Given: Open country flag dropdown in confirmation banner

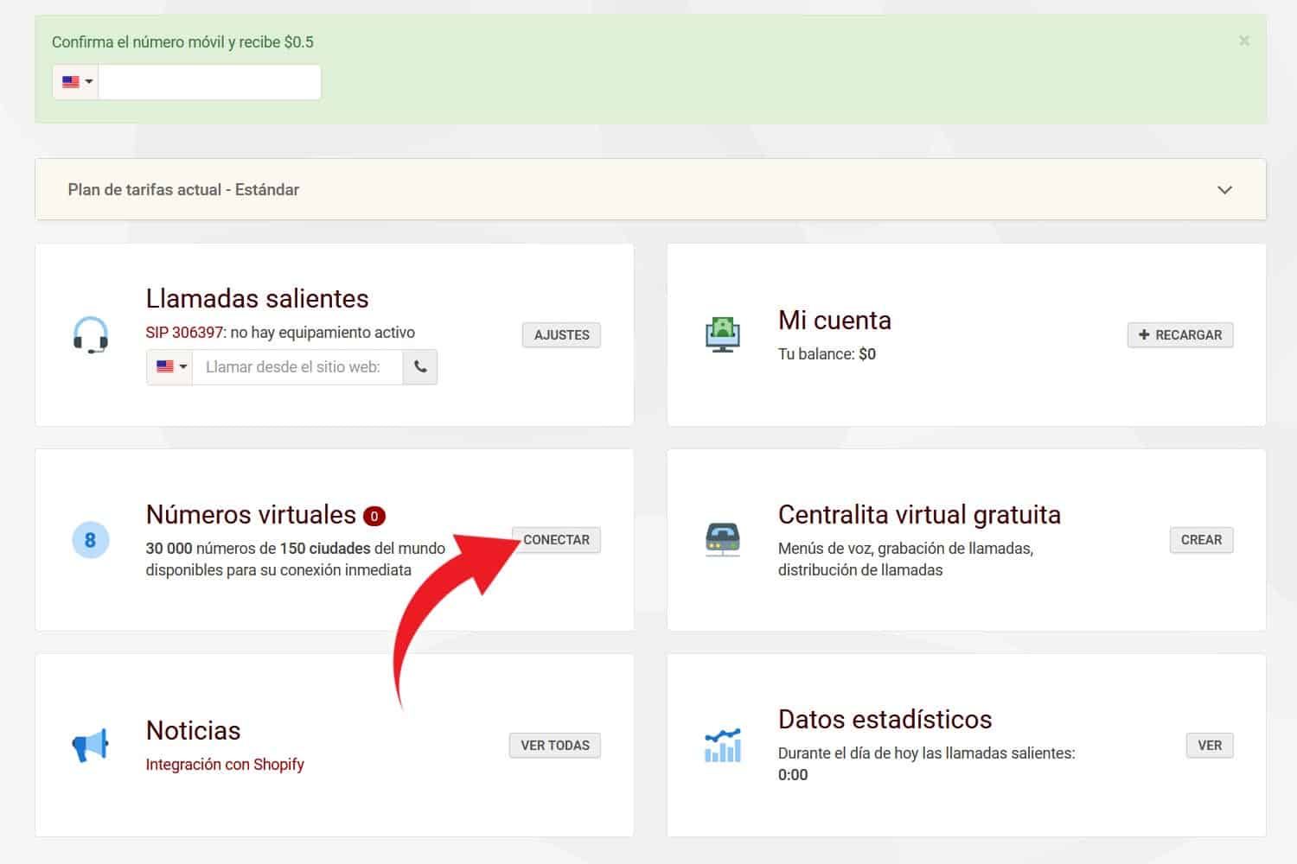Looking at the screenshot, I should coord(76,82).
